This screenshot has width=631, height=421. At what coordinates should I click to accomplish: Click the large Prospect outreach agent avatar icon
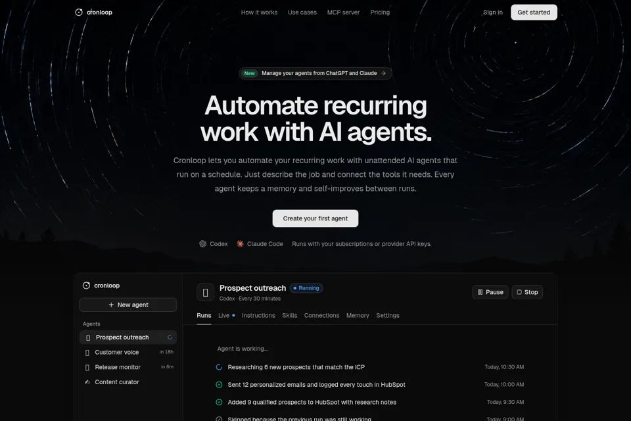[x=205, y=293]
